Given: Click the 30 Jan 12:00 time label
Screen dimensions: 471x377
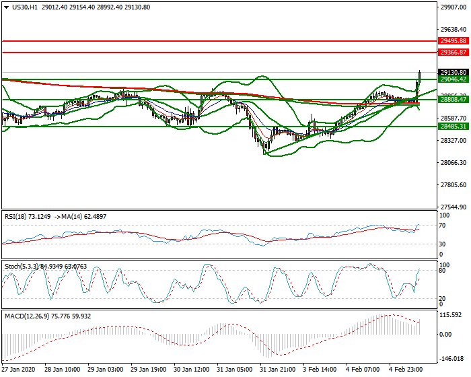Looking at the screenshot, I should click(191, 369).
